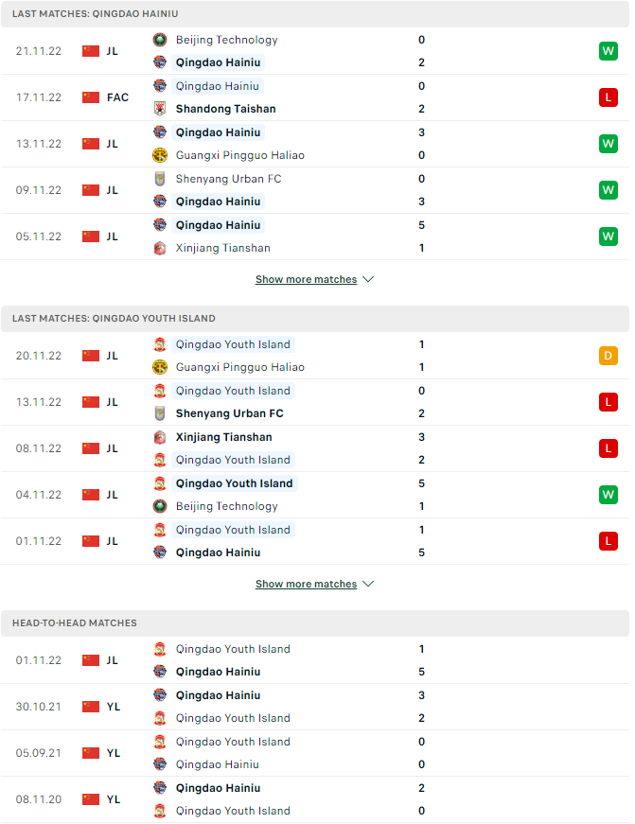Open the Shenyang Urban FC team in the 13.11.22 match
The image size is (635, 824).
[229, 413]
